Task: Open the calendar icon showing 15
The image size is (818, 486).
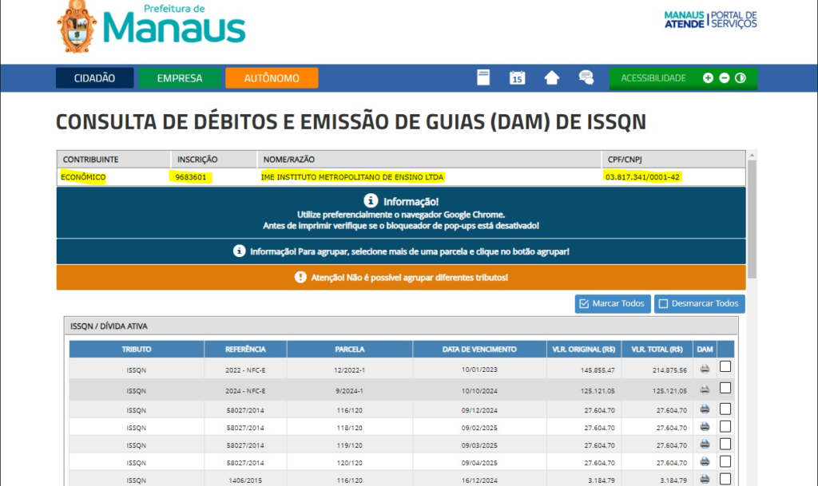Action: point(517,77)
